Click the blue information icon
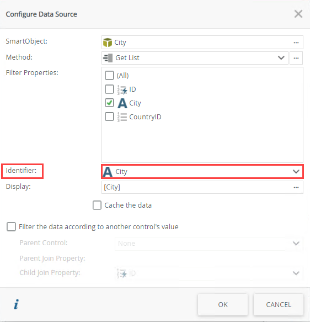Viewport: 310px width, 322px height. click(16, 304)
